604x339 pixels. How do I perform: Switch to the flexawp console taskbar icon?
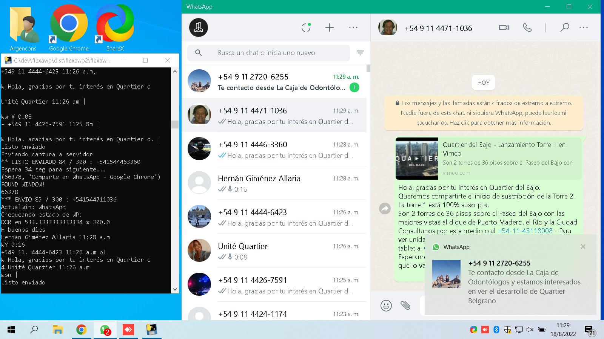152,330
